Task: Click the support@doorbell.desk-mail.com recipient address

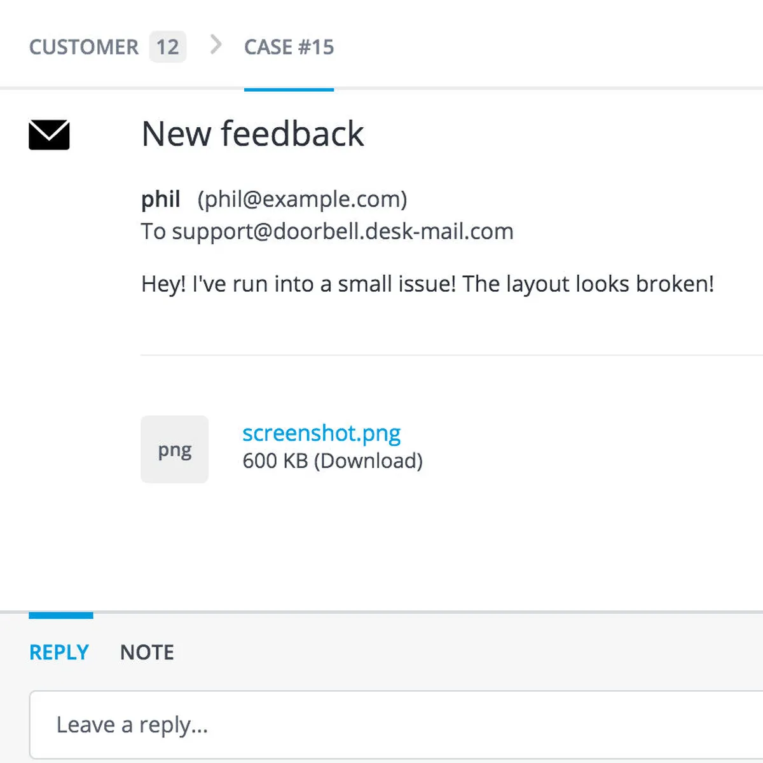Action: (x=343, y=231)
